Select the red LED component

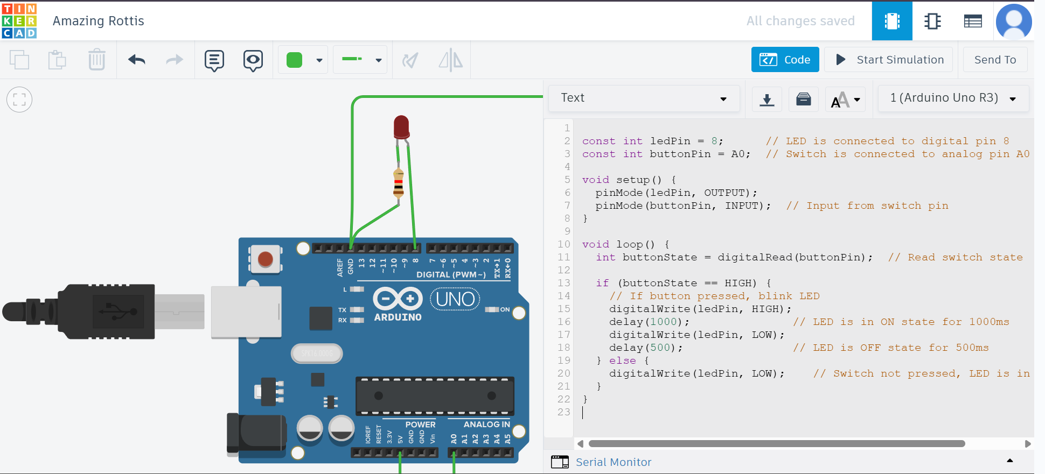pyautogui.click(x=401, y=128)
